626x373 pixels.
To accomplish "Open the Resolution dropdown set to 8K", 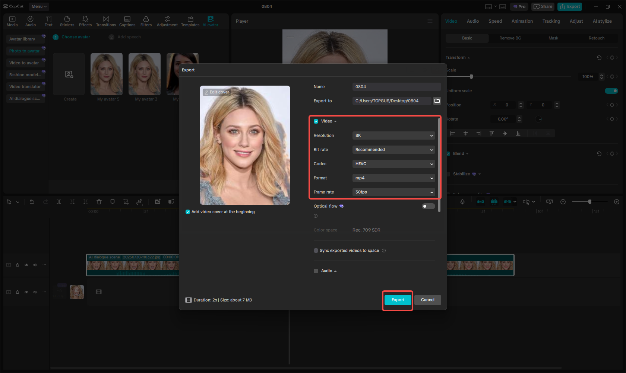I will coord(393,135).
